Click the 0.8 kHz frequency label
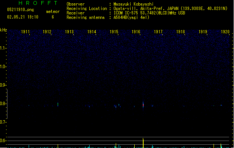 tap(3, 104)
